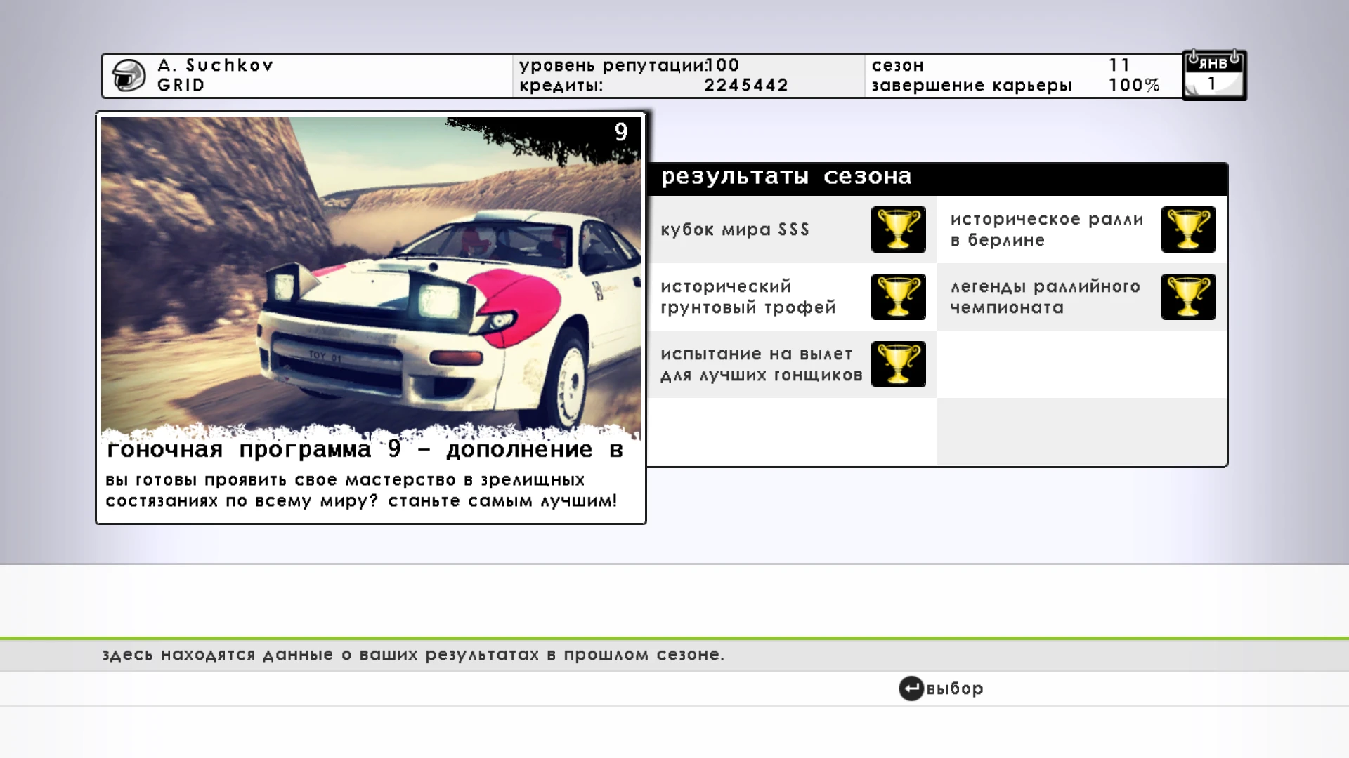
Task: Click the trophy beside испытание на вылет
Action: tap(898, 364)
